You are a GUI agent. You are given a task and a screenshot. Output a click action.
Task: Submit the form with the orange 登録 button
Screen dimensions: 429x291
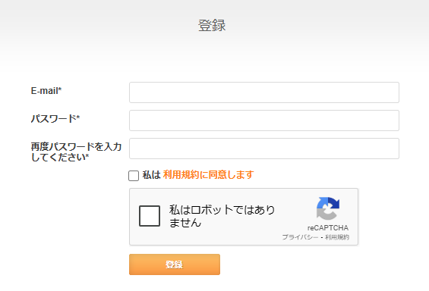click(x=175, y=264)
